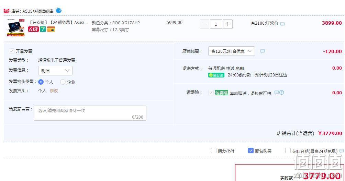Open the ASUS laptop product thumbnail

(x=15, y=28)
